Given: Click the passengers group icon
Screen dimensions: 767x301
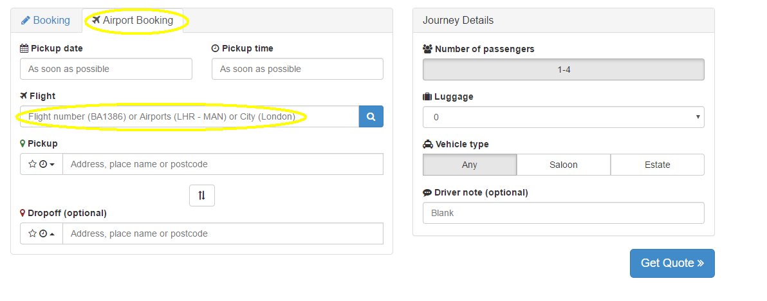Looking at the screenshot, I should click(427, 49).
